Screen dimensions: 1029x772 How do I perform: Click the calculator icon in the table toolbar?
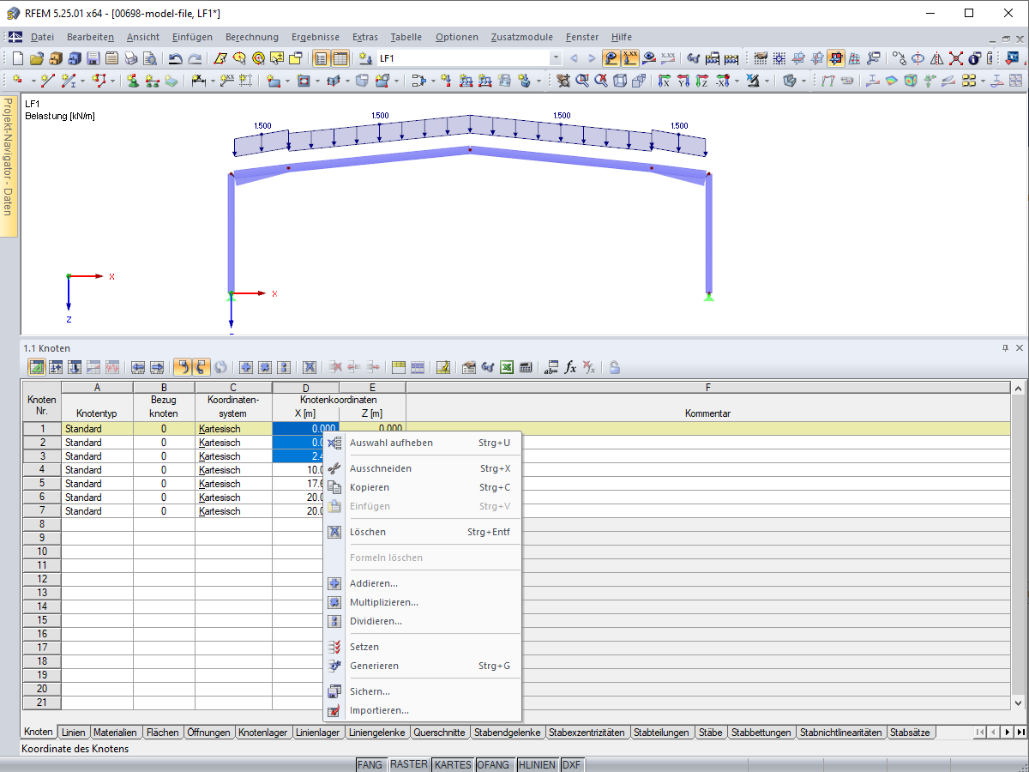[x=526, y=367]
